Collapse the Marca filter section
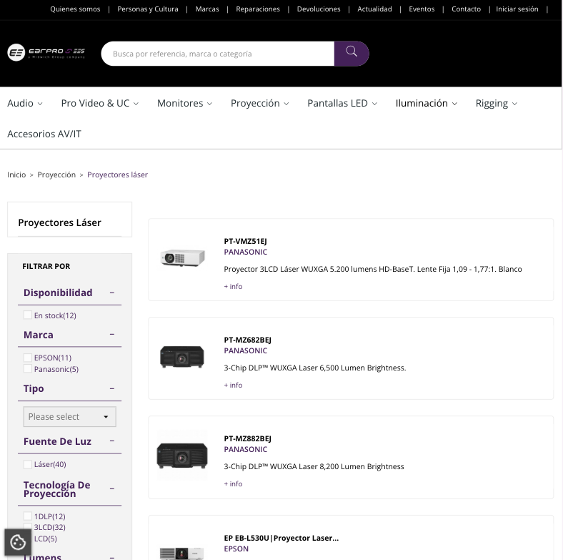Viewport: 563px width, 560px height. coord(112,335)
